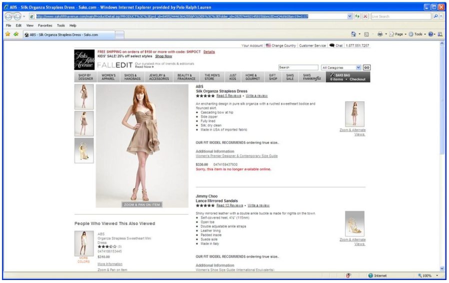The image size is (449, 283).
Task: Open the Help menu
Action: tap(73, 25)
